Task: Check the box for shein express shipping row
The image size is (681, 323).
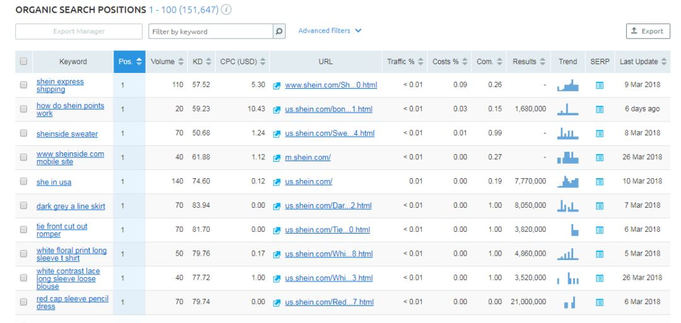Action: point(23,85)
